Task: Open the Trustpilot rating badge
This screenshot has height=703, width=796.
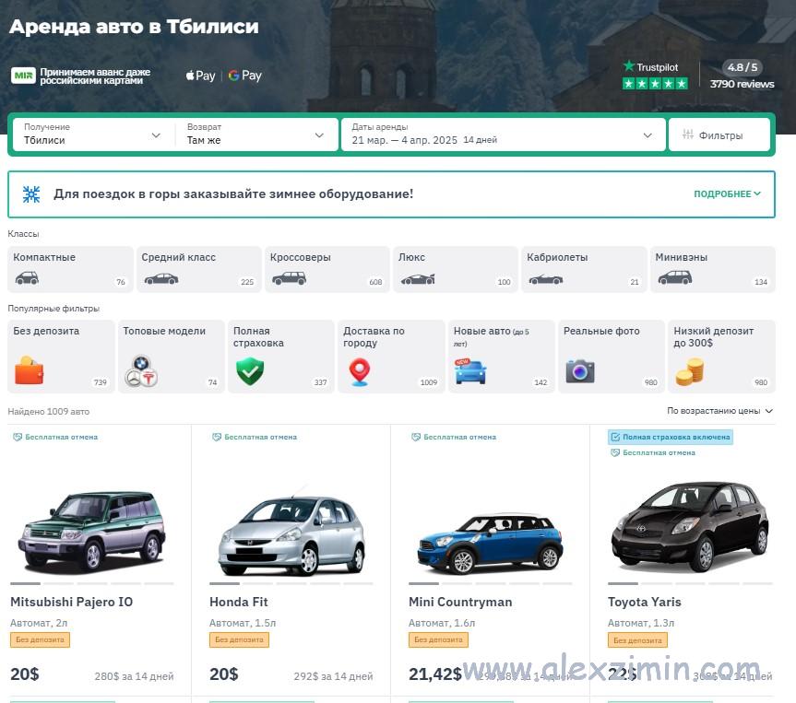Action: click(655, 75)
